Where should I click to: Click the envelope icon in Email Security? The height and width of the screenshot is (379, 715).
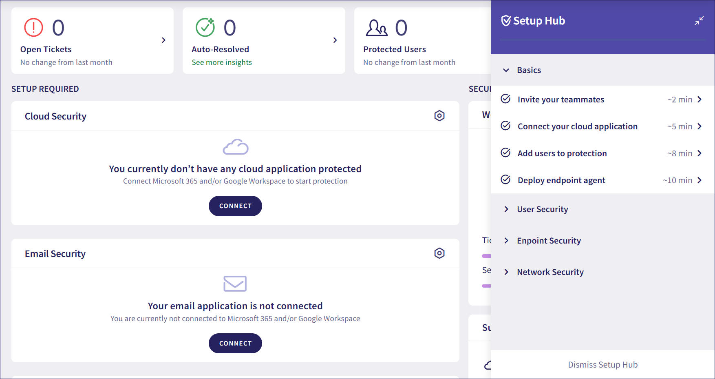235,284
